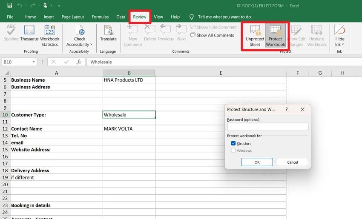Open the File tab
Viewport: 362px width, 219px height.
[10, 17]
